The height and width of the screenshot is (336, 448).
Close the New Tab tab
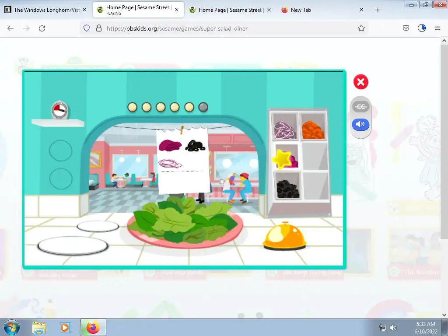(x=361, y=10)
